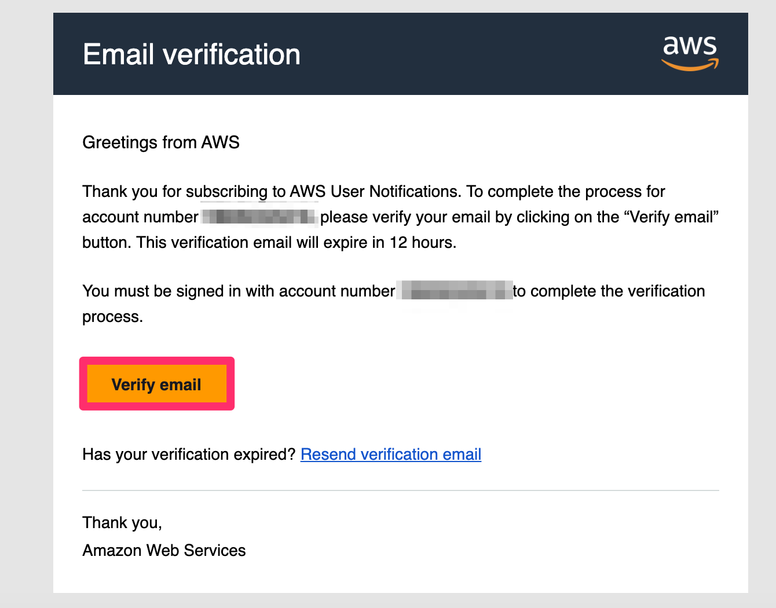Screen dimensions: 776x608
Task: Click the second blurred account number
Action: coord(455,291)
